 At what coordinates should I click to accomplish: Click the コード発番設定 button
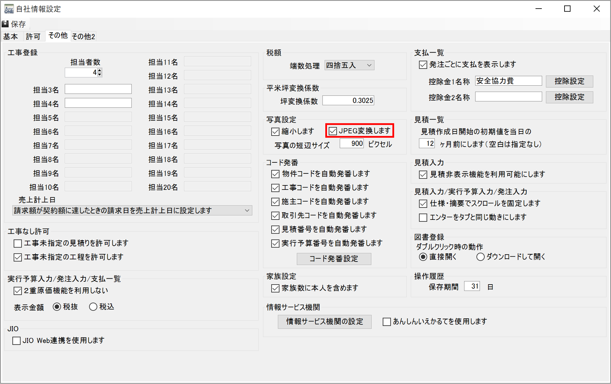[334, 259]
